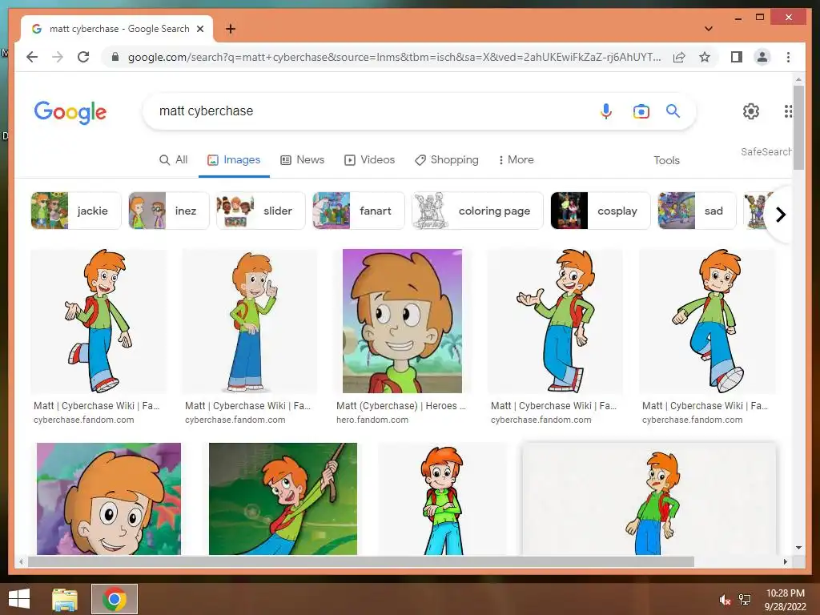Filter by fanart chip
The image size is (820, 615).
(359, 211)
